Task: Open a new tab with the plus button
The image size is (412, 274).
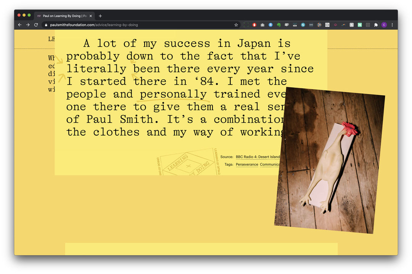Action: [x=100, y=16]
